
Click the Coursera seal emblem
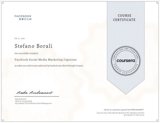click(126, 61)
